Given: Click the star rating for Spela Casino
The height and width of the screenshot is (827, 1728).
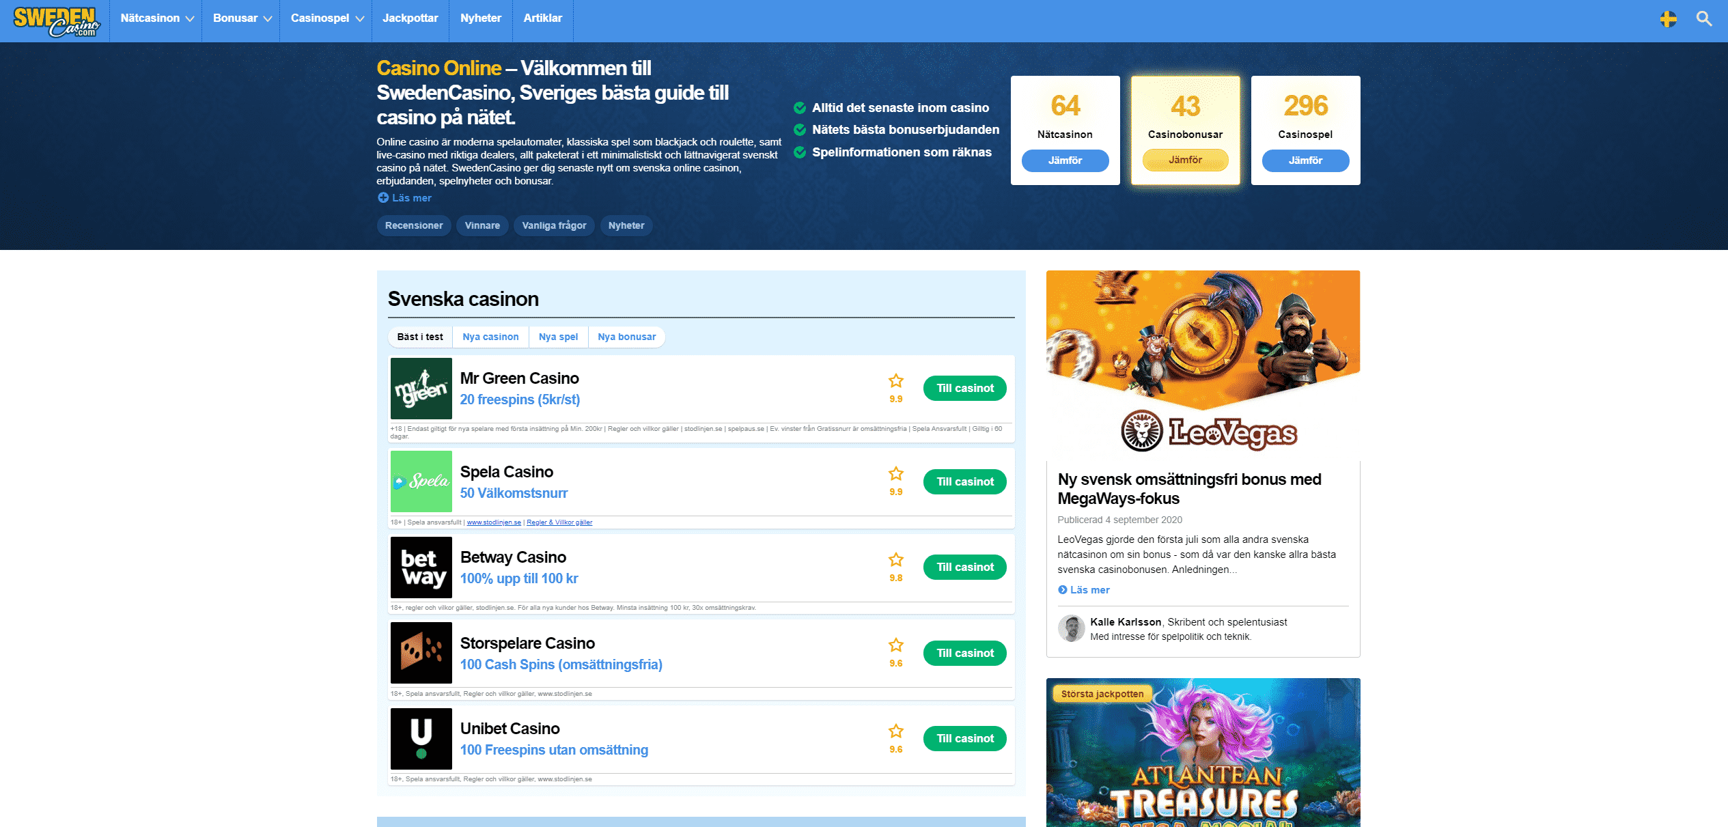Looking at the screenshot, I should pyautogui.click(x=896, y=474).
